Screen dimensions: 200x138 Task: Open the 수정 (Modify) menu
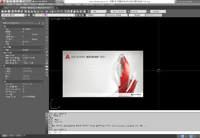click(77, 5)
